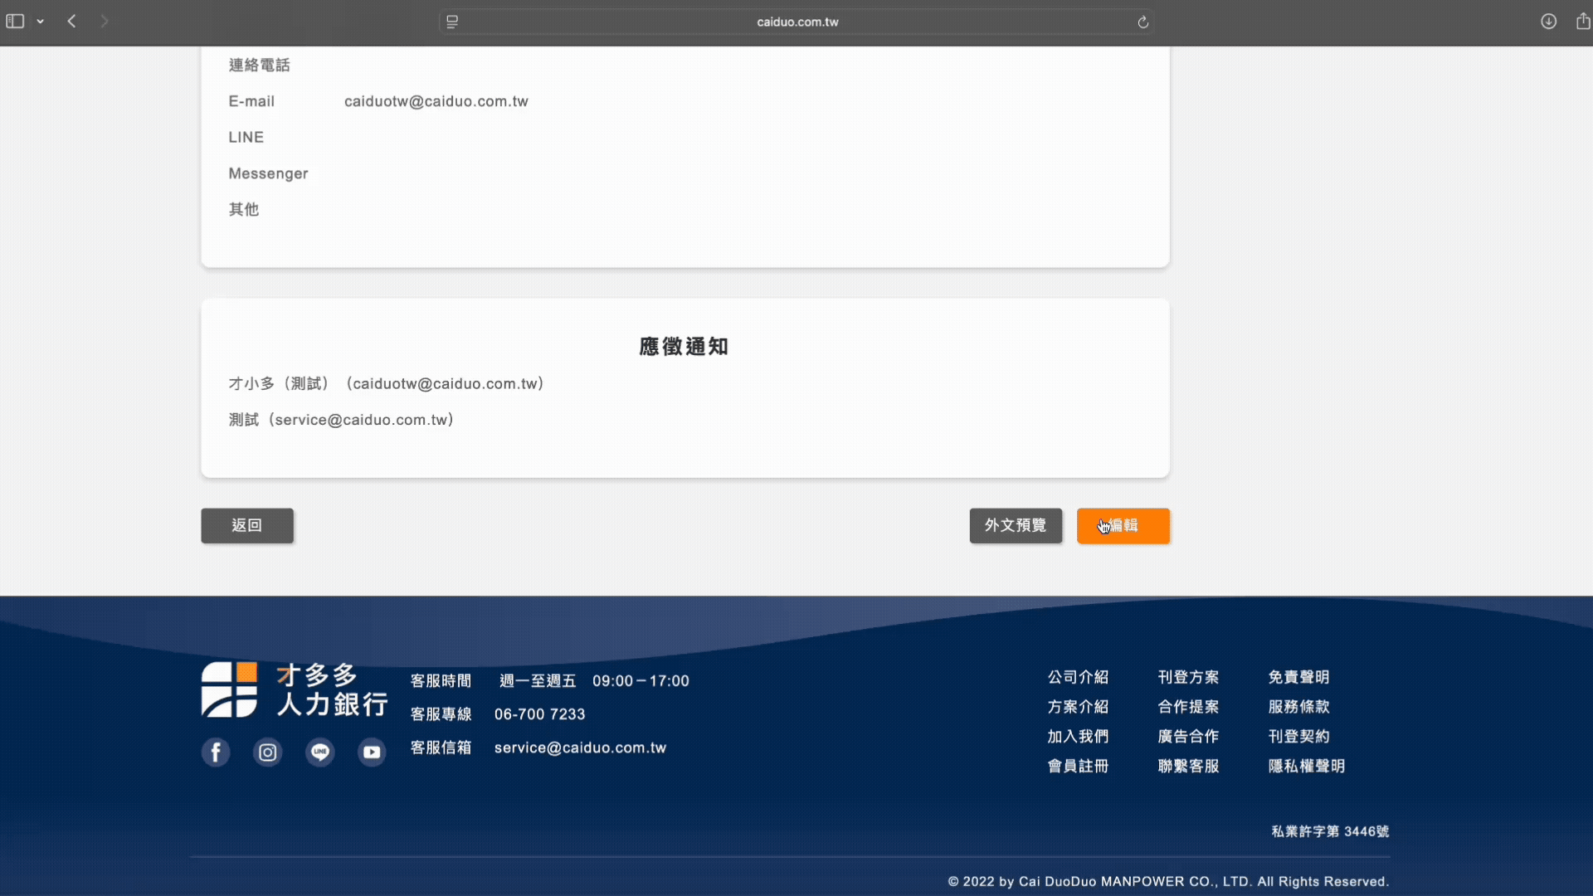
Task: Click the 外文預覽 preview button
Action: 1015,526
